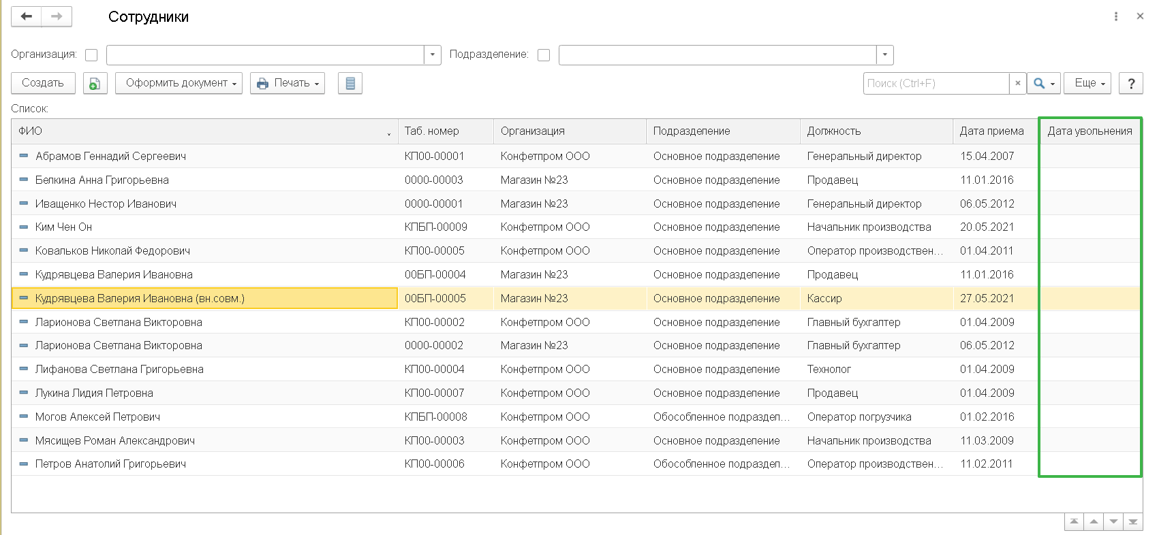The height and width of the screenshot is (535, 1159).
Task: Sort by the Дата приема column header
Action: click(x=995, y=131)
